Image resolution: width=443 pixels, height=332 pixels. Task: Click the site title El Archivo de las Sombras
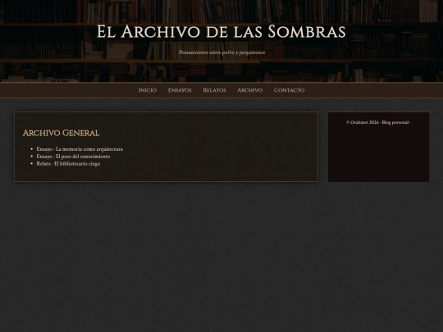(221, 31)
